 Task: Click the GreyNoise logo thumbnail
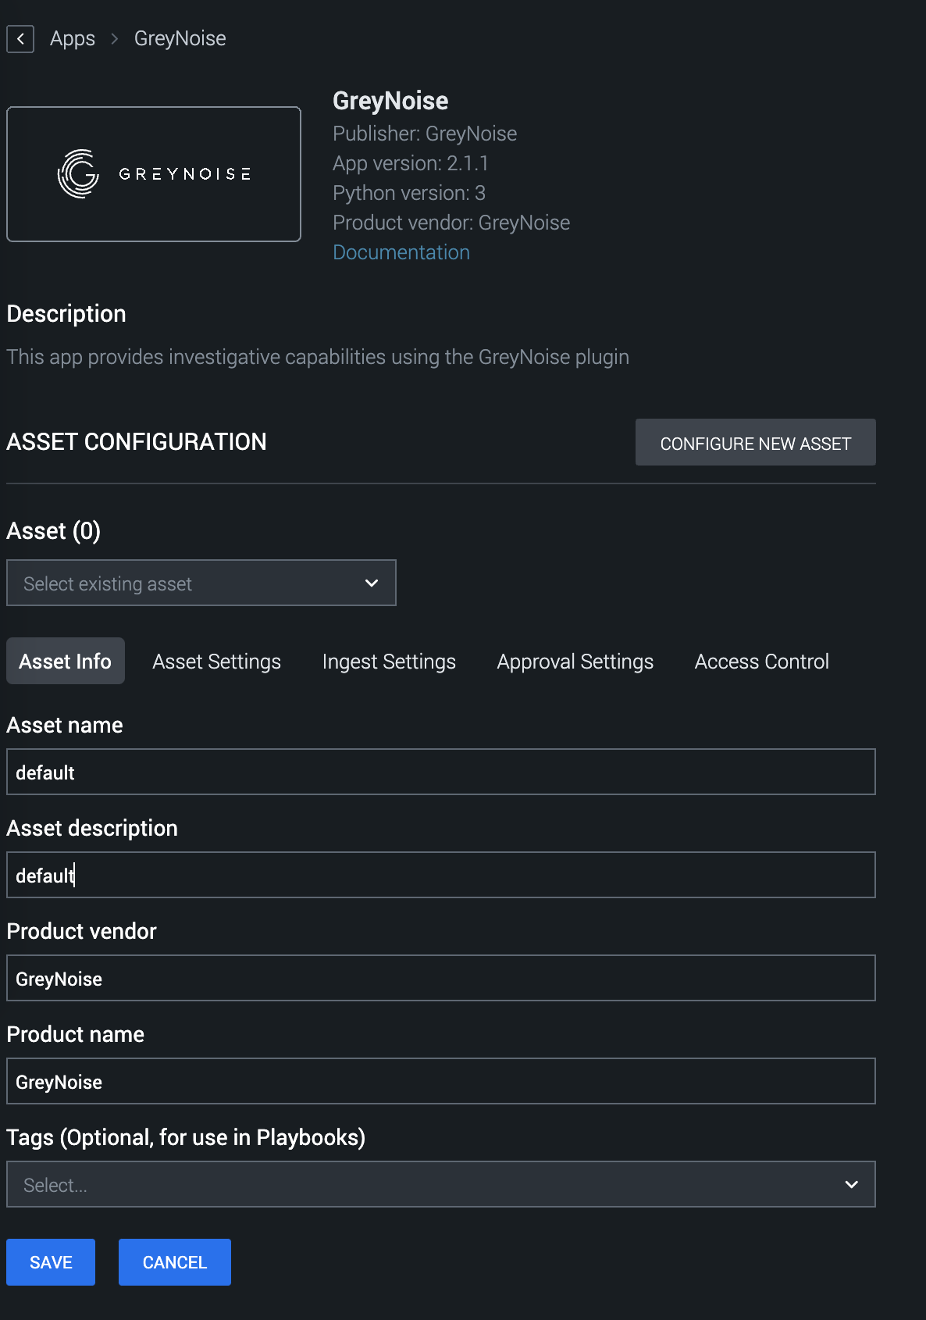pos(154,174)
